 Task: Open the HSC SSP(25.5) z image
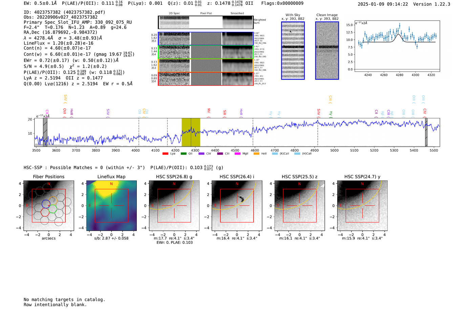click(300, 206)
